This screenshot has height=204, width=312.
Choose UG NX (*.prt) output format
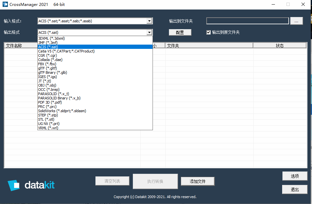(x=95, y=124)
